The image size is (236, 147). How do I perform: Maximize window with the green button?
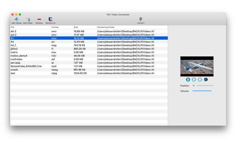click(x=20, y=14)
